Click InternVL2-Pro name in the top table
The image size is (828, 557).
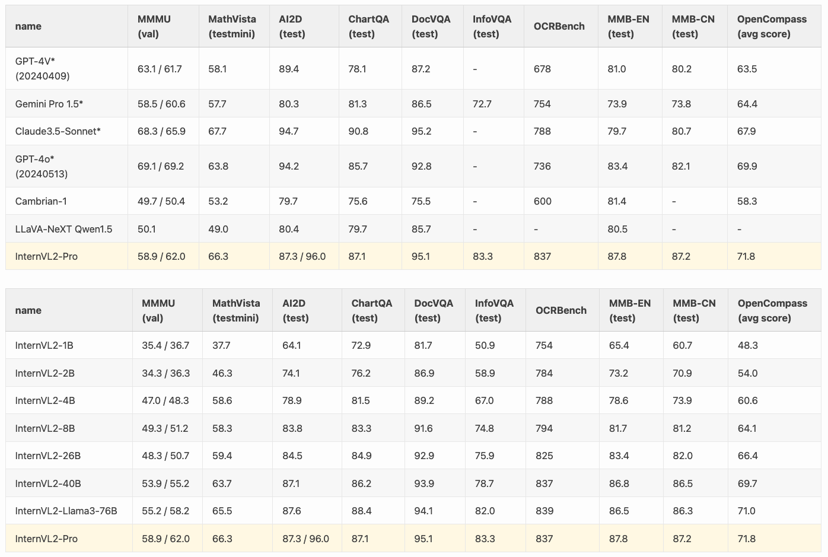(46, 256)
